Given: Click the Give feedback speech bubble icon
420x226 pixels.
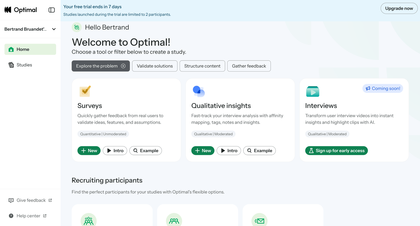Looking at the screenshot, I should pyautogui.click(x=11, y=200).
